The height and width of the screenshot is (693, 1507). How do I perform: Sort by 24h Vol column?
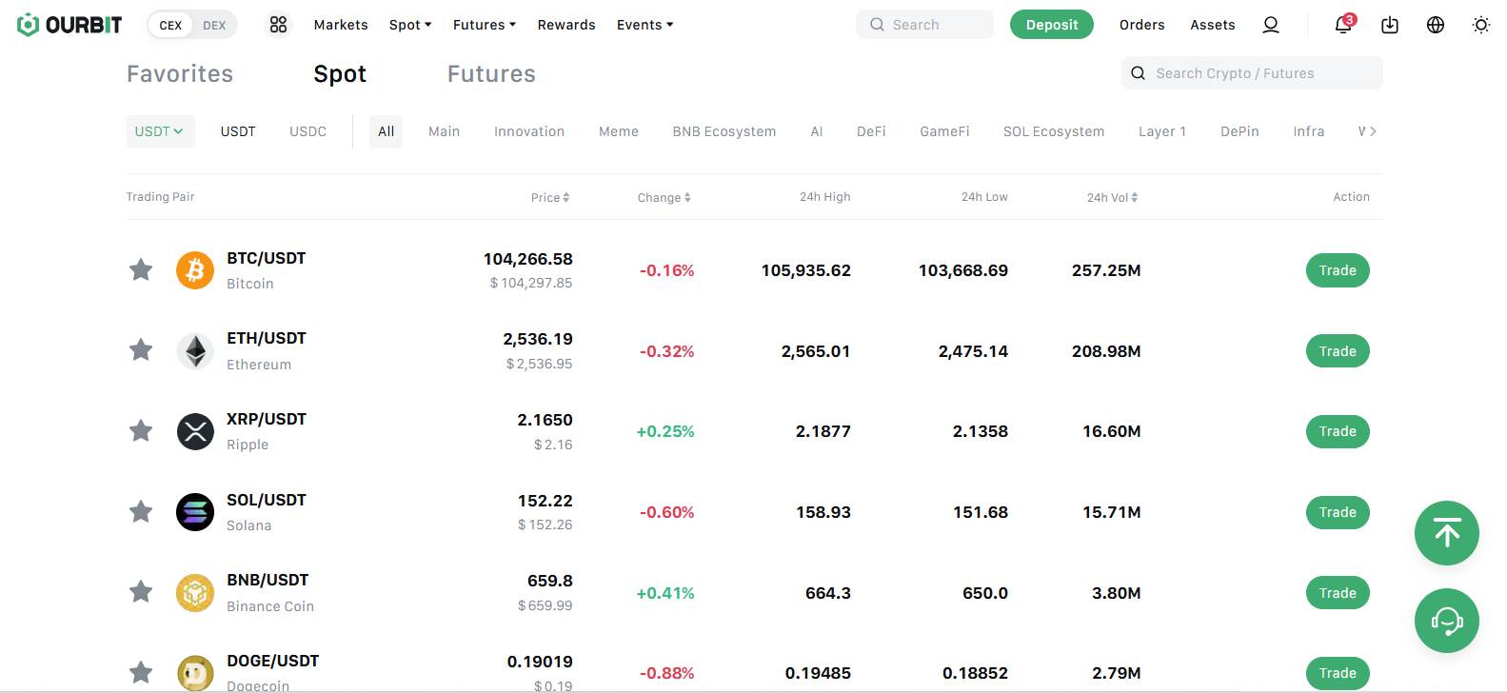(x=1113, y=197)
